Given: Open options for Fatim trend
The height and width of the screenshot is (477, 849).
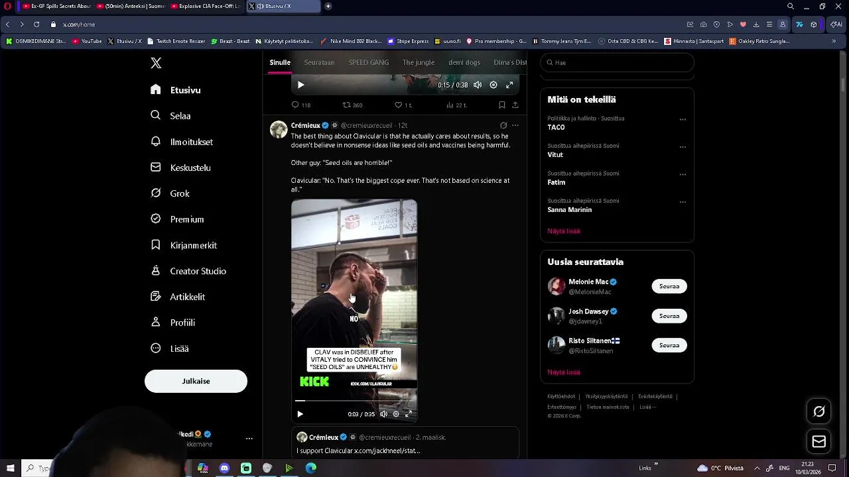Looking at the screenshot, I should [683, 175].
